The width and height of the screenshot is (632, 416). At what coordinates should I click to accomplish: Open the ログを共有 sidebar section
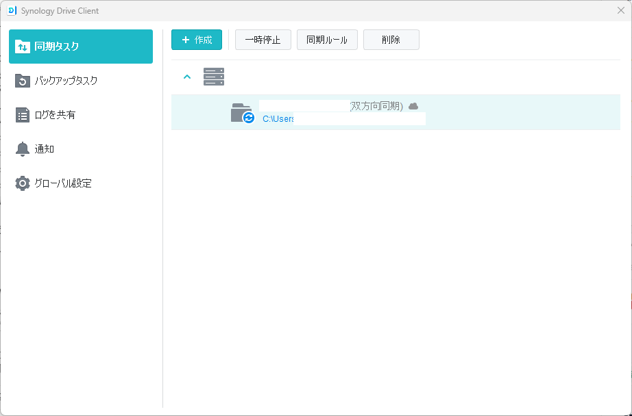[x=81, y=115]
